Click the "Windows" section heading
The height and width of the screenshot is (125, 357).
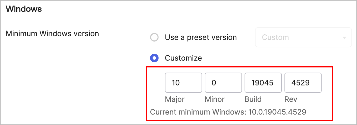point(24,9)
